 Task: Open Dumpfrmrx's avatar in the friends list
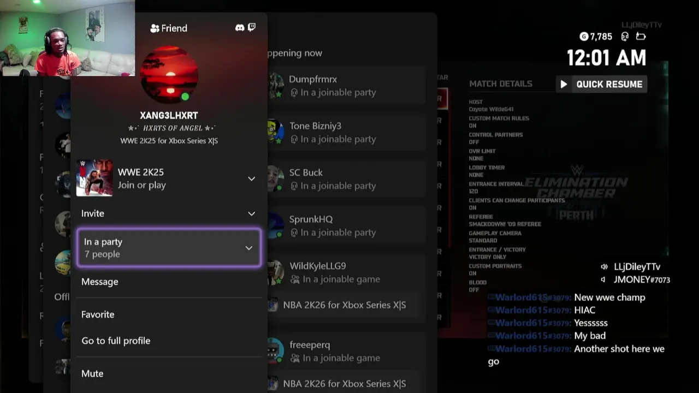(276, 86)
